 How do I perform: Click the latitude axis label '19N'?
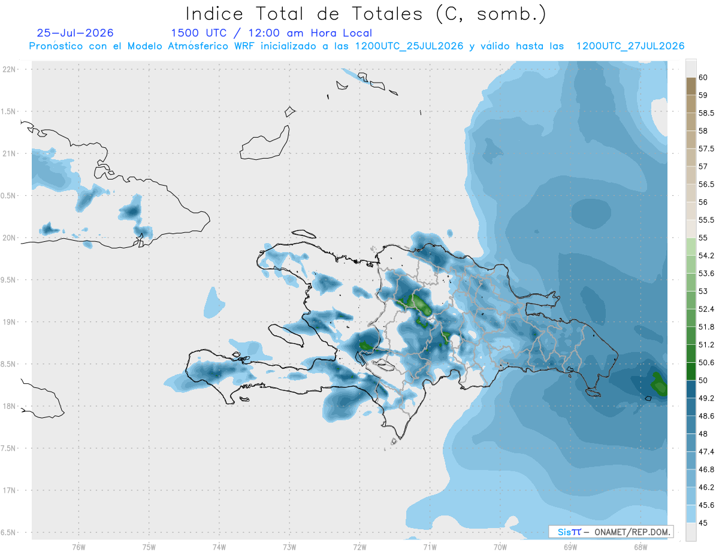pos(10,322)
